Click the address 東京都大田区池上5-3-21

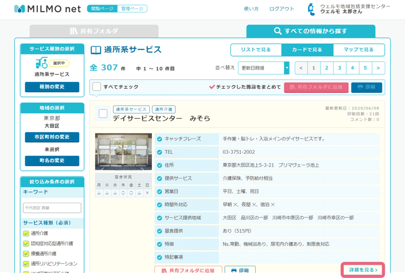tap(248, 165)
